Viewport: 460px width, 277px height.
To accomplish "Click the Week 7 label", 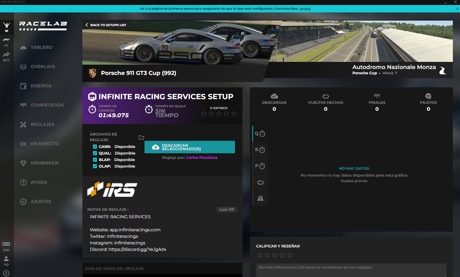I will click(390, 73).
